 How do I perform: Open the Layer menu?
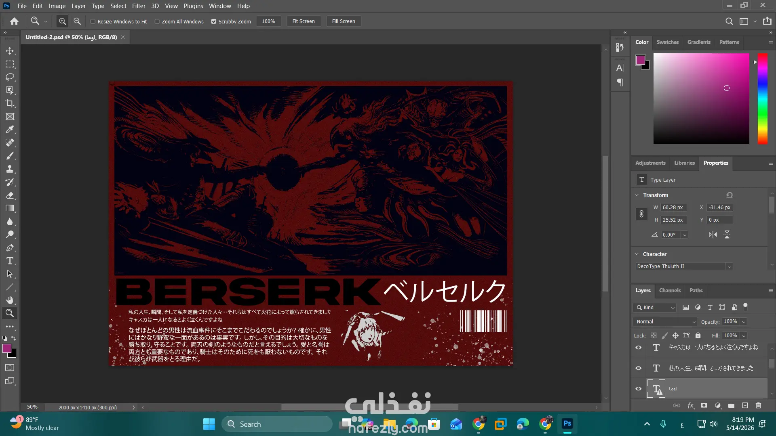(78, 6)
